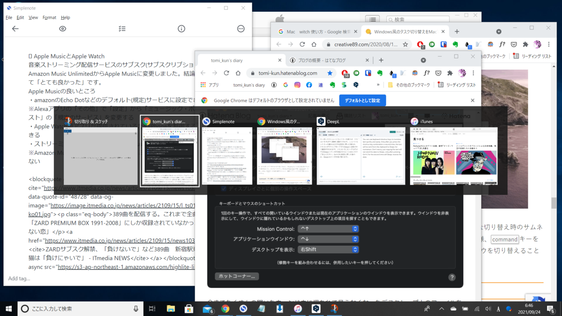Open Microsoft Store from taskbar
Image resolution: width=562 pixels, height=316 pixels.
[x=189, y=309]
